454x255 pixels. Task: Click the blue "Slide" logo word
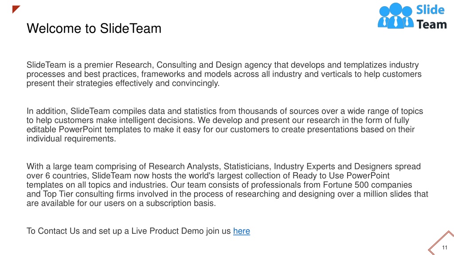430,10
